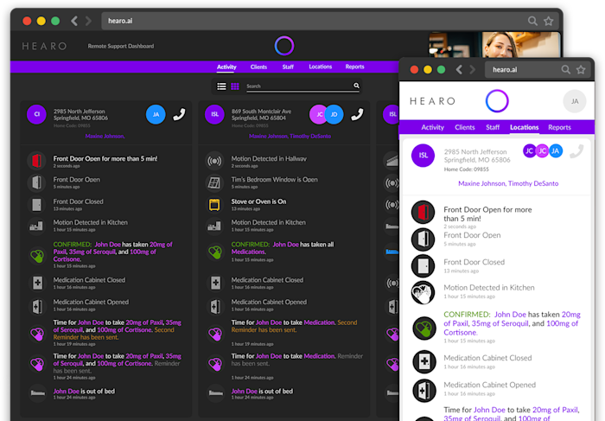Click Medication Cabinet Opened icon in second card
This screenshot has width=605, height=421.
215,306
